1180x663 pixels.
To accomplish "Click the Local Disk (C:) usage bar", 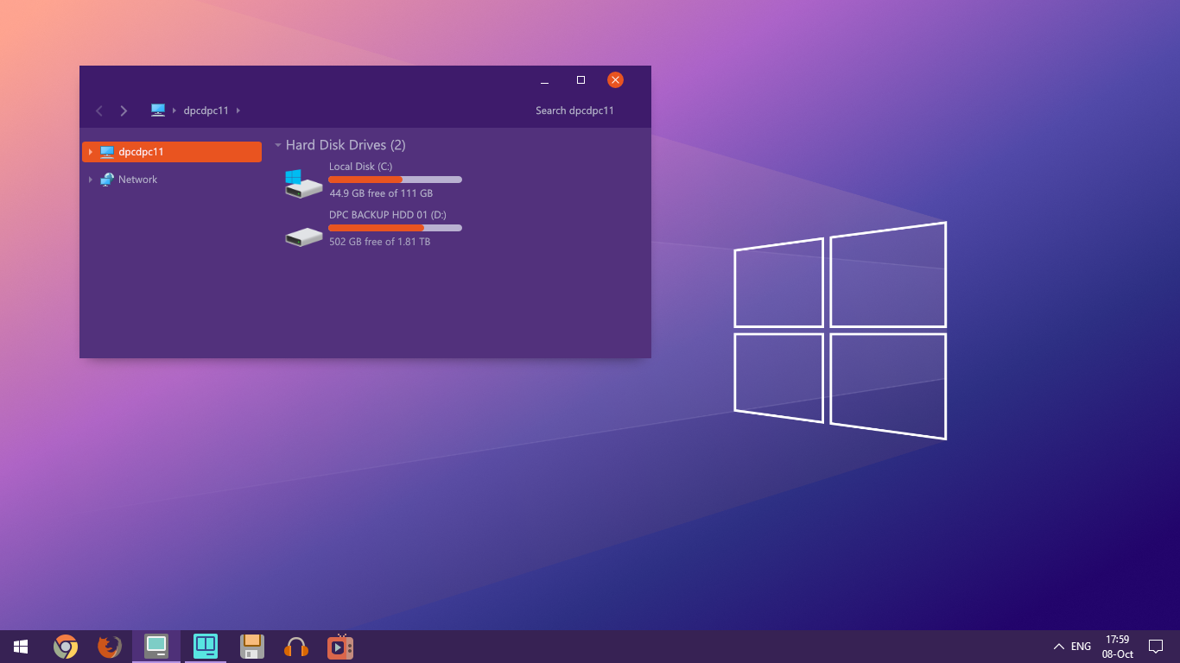I will (395, 180).
